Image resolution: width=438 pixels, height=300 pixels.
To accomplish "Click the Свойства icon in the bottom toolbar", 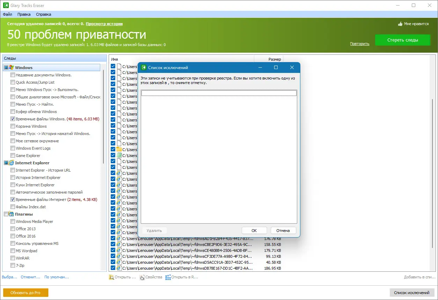I will (x=142, y=277).
